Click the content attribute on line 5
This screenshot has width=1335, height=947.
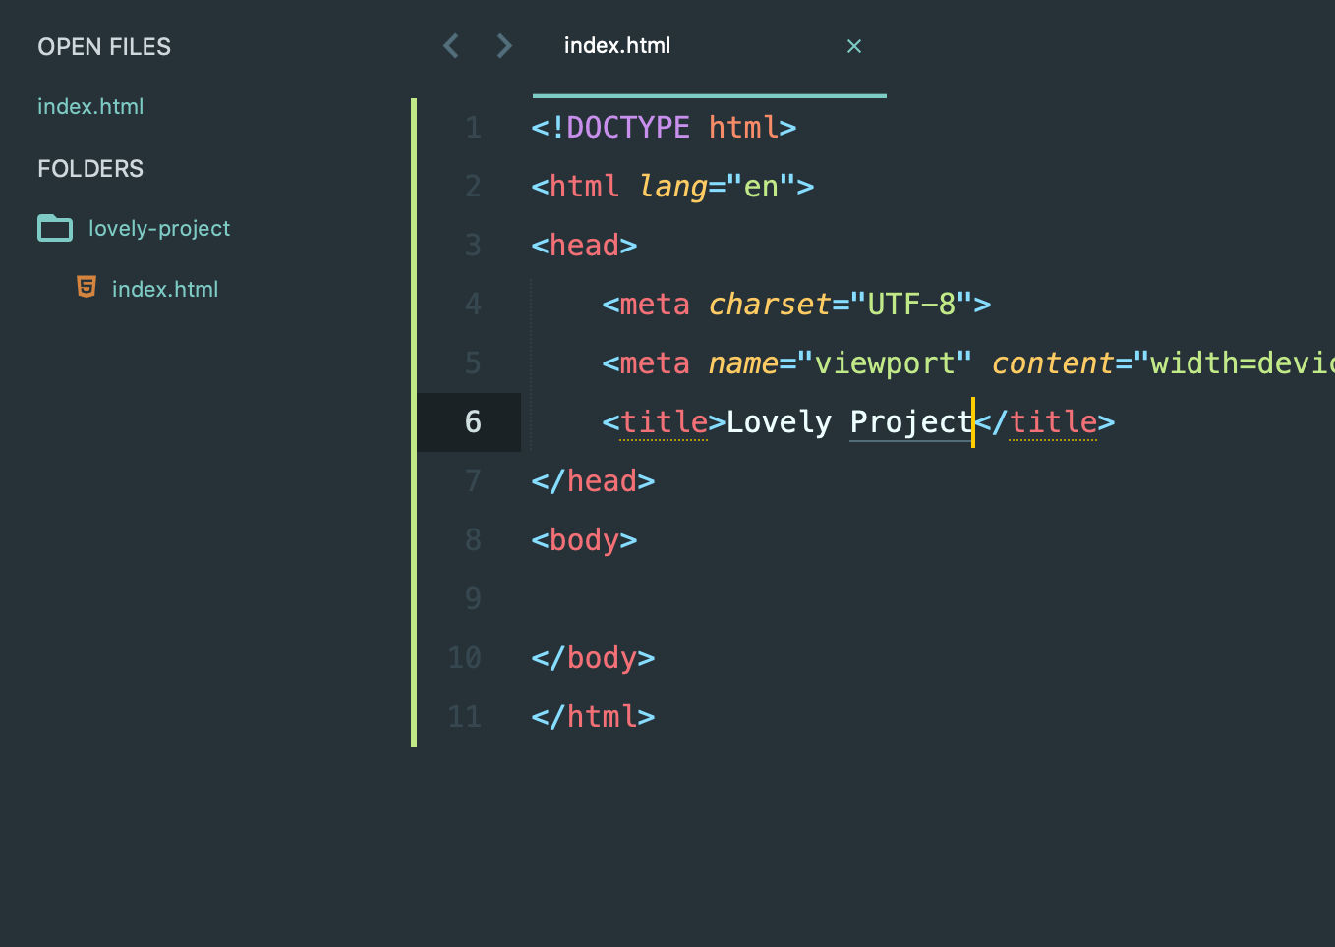coord(1053,363)
